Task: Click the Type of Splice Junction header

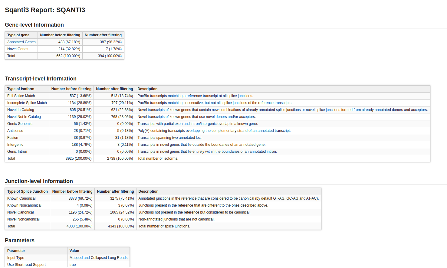Action: click(x=27, y=191)
